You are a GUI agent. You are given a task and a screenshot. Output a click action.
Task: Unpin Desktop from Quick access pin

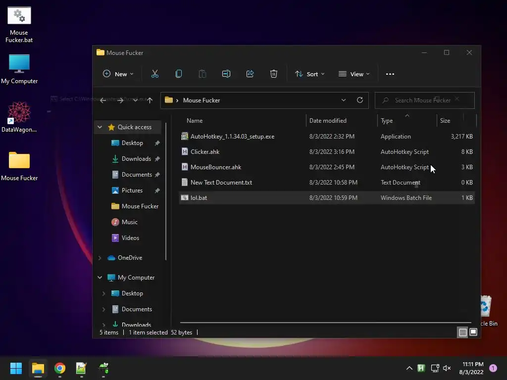coord(157,143)
